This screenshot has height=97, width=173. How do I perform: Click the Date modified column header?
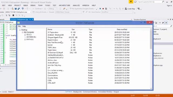pos(122,29)
